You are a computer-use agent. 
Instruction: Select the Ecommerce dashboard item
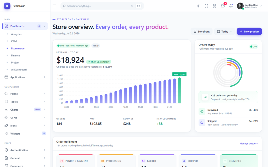tap(18, 48)
